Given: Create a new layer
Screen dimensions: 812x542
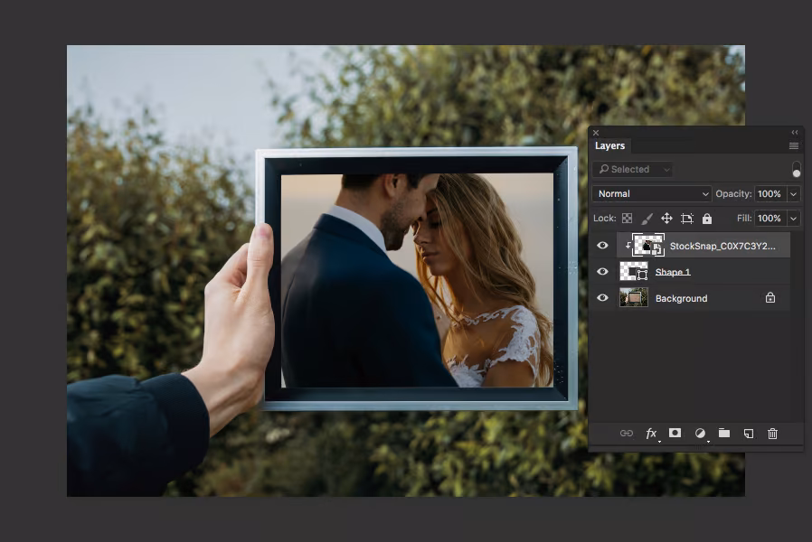Looking at the screenshot, I should click(749, 434).
